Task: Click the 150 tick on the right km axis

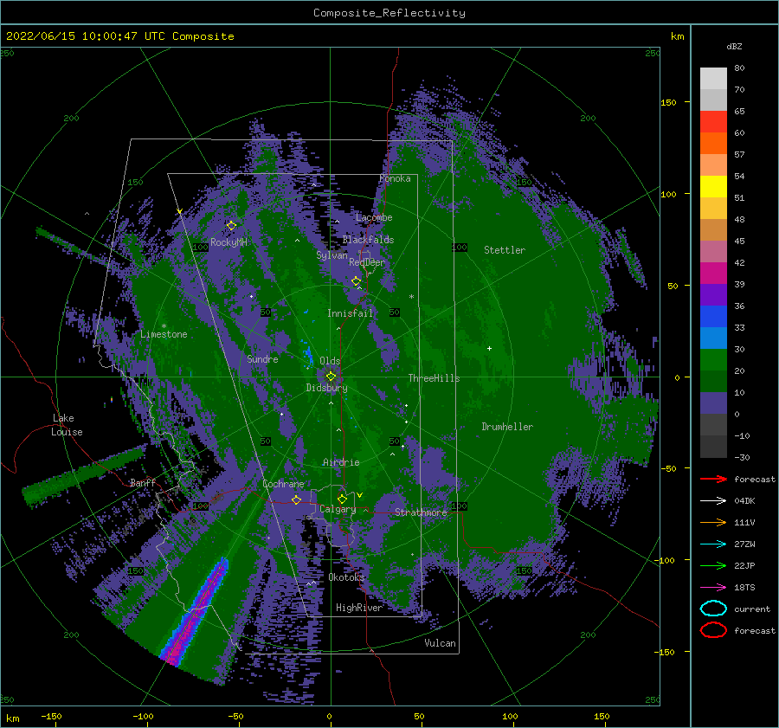Action: (x=669, y=102)
